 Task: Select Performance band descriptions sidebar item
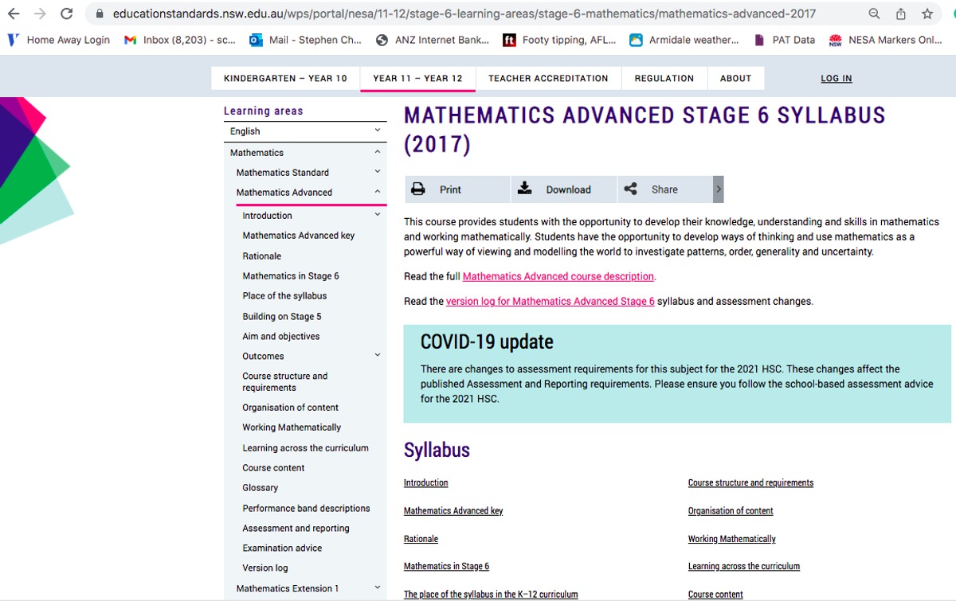[x=307, y=509]
